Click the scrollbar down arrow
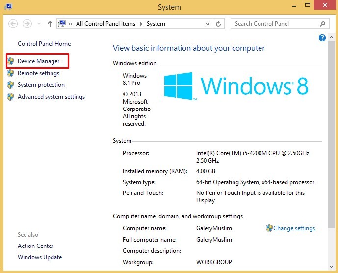The height and width of the screenshot is (273, 338). (x=331, y=267)
